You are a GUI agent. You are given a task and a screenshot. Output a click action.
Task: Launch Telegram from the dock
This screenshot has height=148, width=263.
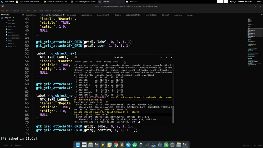coord(128,145)
